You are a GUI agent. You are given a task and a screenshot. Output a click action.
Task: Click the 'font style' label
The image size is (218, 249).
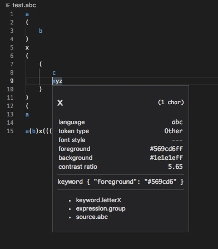click(72, 140)
